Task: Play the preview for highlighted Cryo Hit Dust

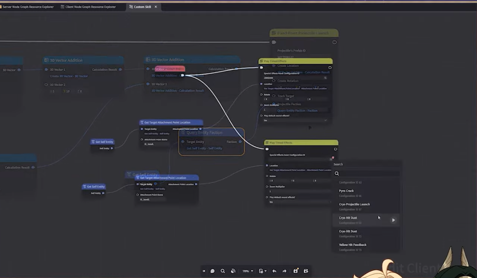Action: click(x=393, y=220)
